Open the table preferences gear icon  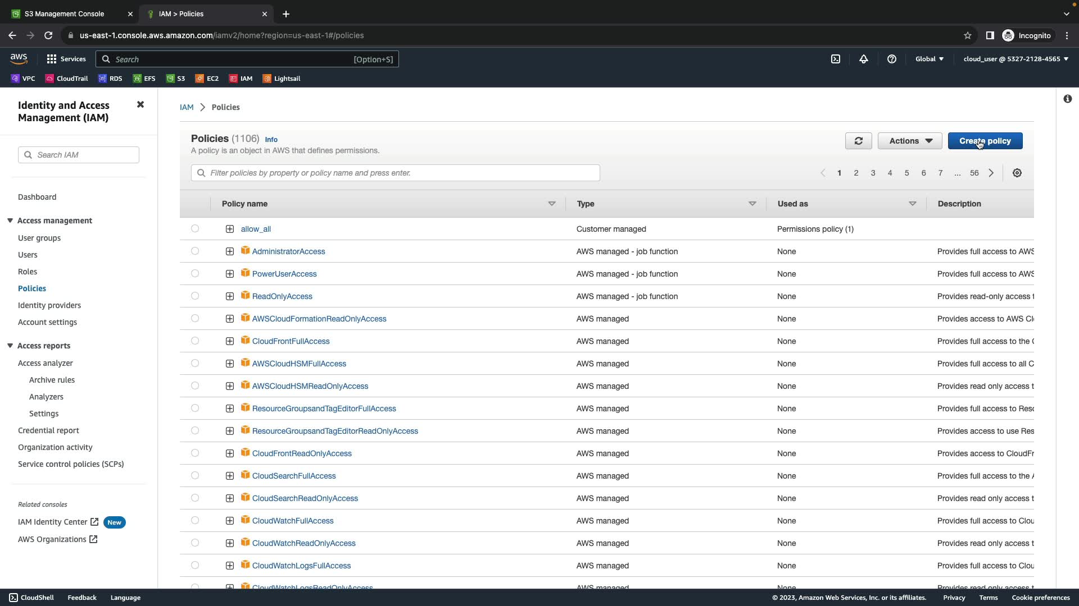1017,173
